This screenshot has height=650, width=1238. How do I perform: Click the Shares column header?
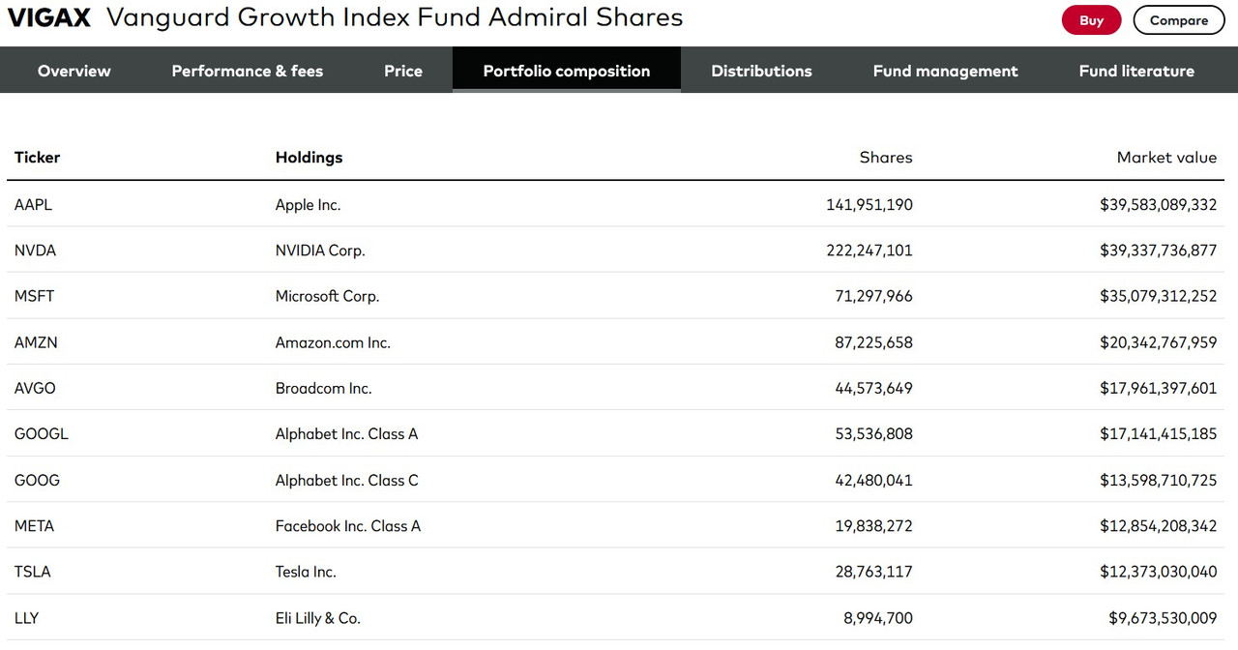pos(886,158)
